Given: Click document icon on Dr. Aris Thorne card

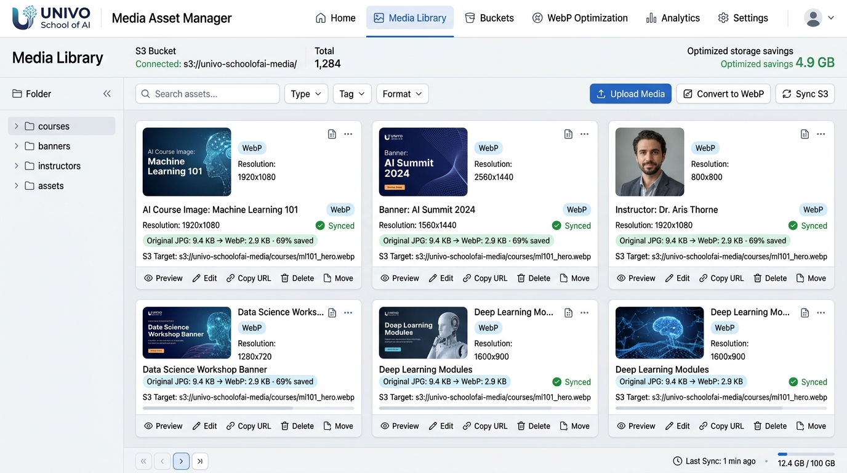Looking at the screenshot, I should (805, 134).
